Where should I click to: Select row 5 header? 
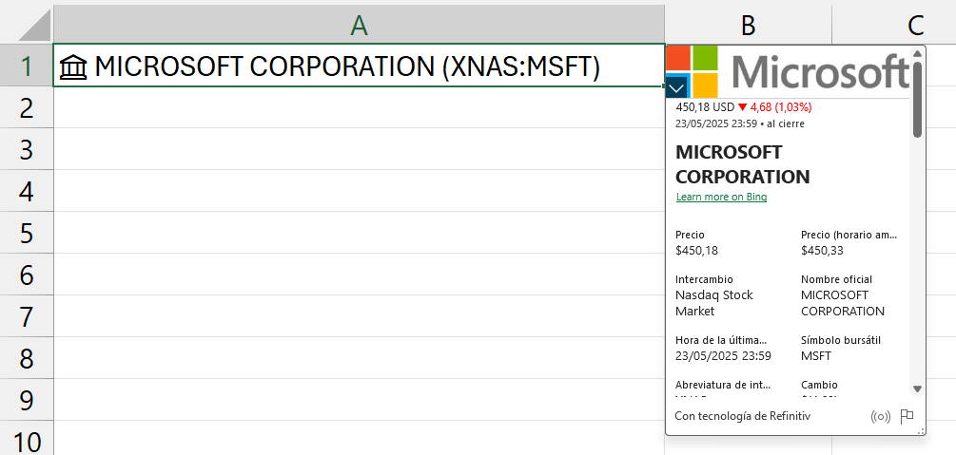27,232
